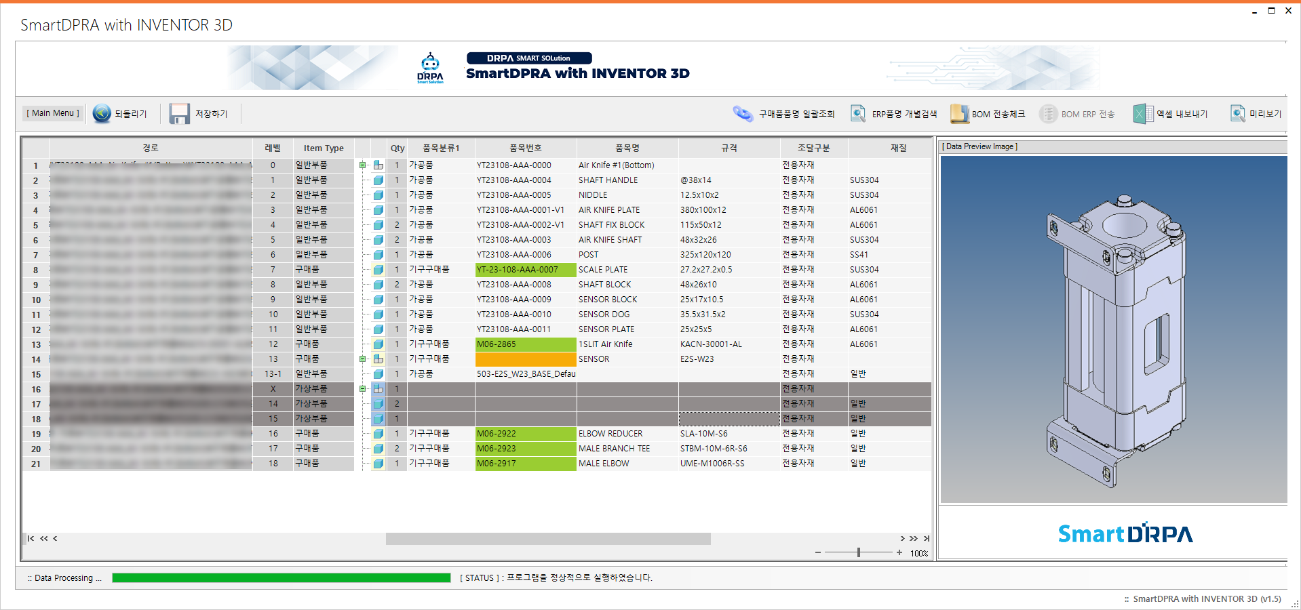Click part icon in MALE BRANCH TEE row

click(378, 449)
